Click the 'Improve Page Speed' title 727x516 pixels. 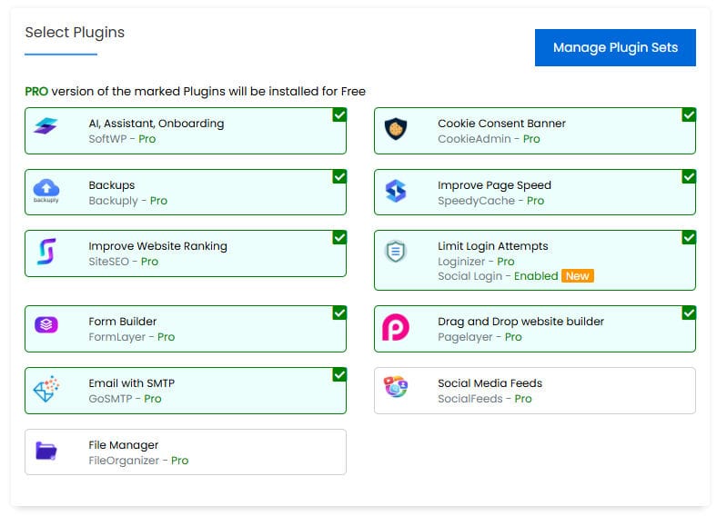pos(494,185)
